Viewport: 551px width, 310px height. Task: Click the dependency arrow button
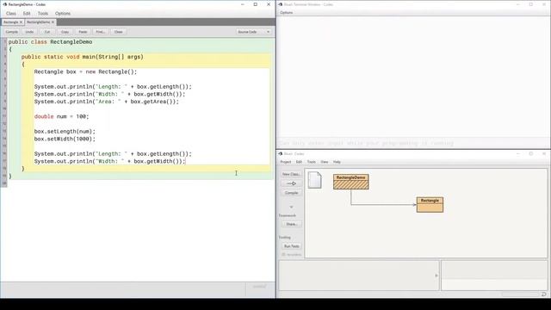click(291, 183)
